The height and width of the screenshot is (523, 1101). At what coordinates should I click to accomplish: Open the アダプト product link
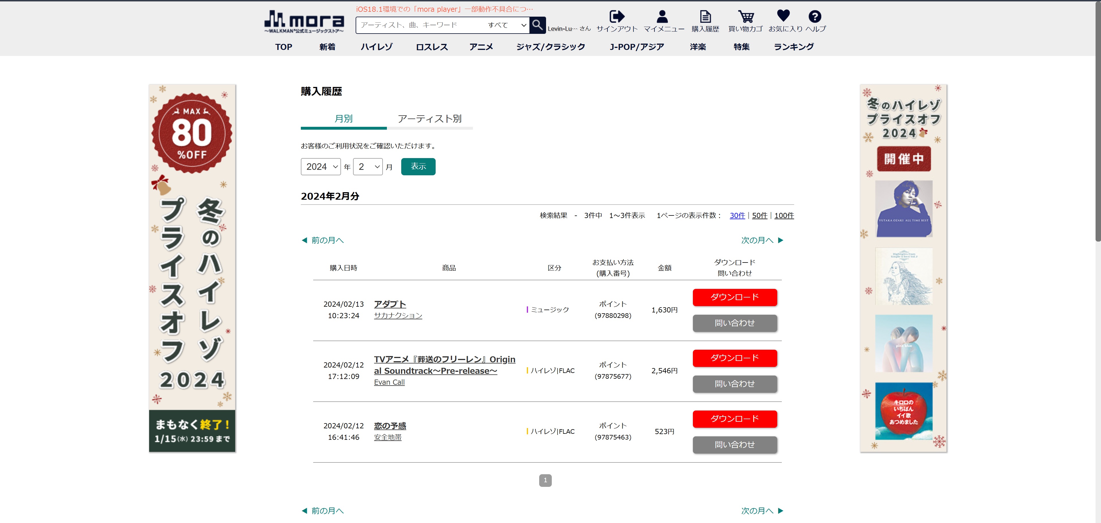click(390, 304)
